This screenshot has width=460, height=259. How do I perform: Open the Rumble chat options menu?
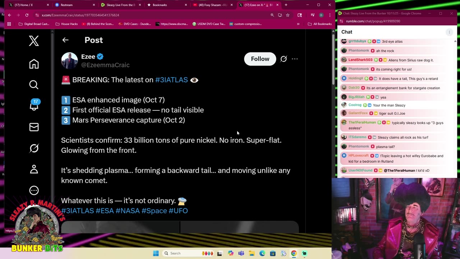coord(449,32)
